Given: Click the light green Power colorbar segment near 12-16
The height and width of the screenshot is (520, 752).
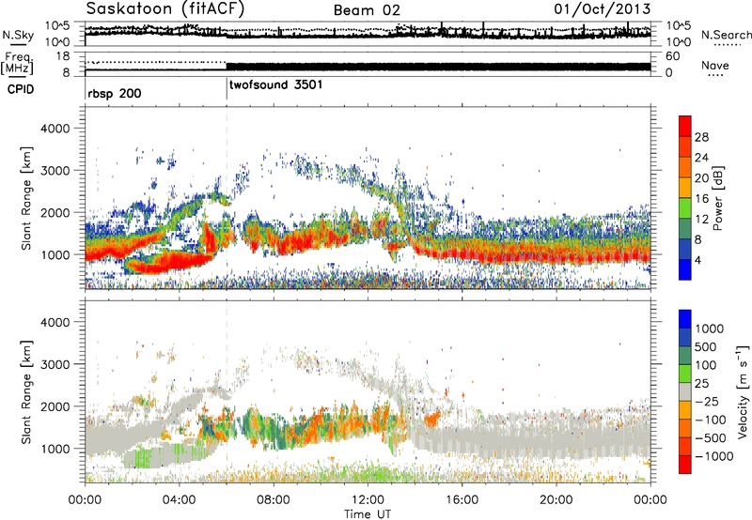Looking at the screenshot, I should pyautogui.click(x=685, y=208).
